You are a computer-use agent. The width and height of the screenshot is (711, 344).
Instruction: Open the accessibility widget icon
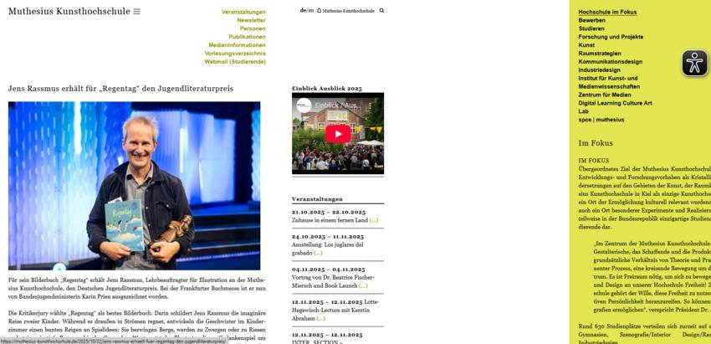pos(694,64)
